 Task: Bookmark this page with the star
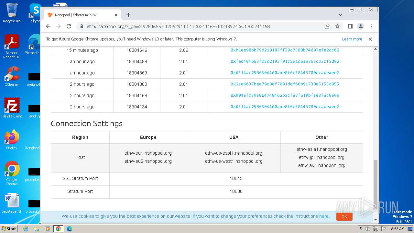337,26
